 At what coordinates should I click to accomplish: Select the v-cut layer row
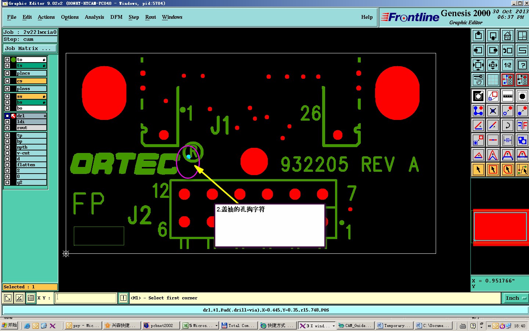(32, 153)
